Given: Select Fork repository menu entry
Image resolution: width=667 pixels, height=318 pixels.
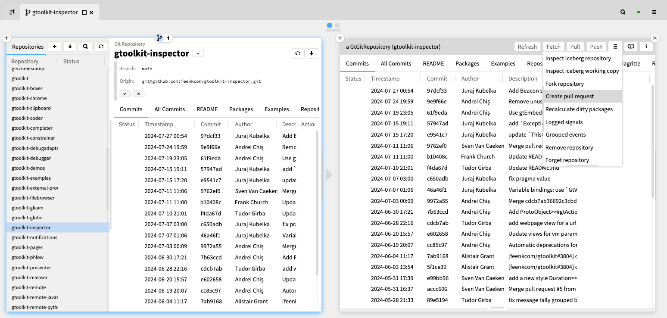Looking at the screenshot, I should [583, 84].
